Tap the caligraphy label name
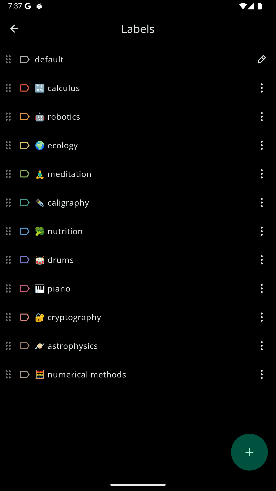Viewport: 276px width, 491px height. (x=68, y=203)
